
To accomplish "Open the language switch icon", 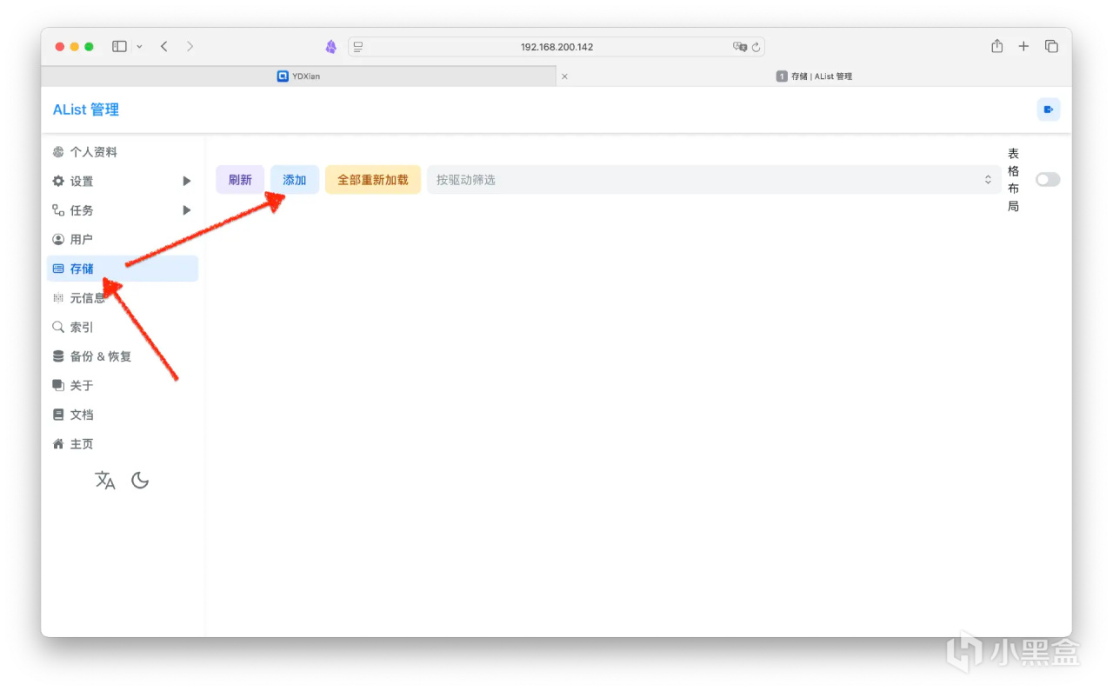I will pos(105,481).
